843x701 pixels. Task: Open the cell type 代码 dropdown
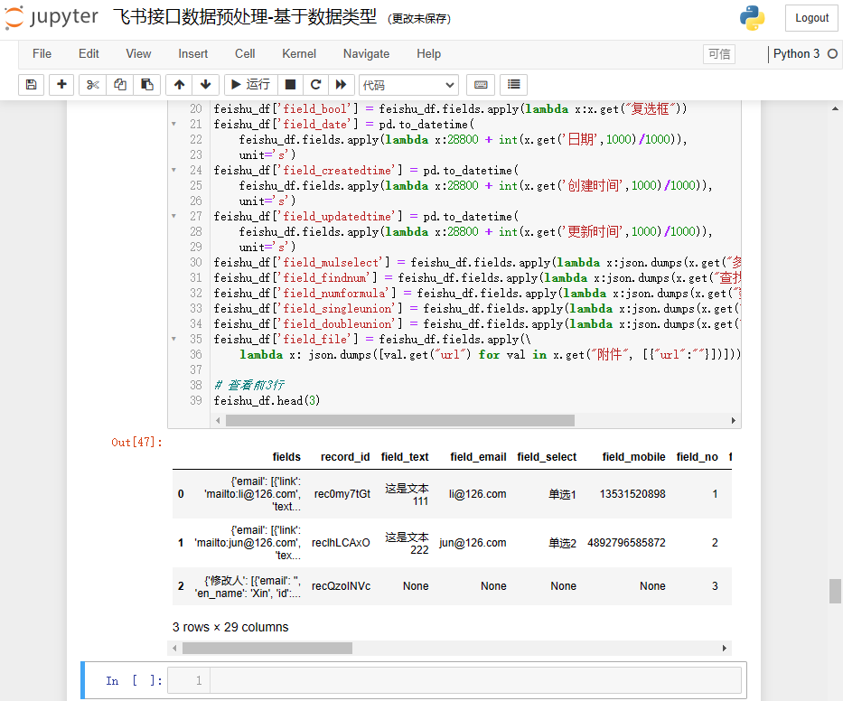point(408,85)
